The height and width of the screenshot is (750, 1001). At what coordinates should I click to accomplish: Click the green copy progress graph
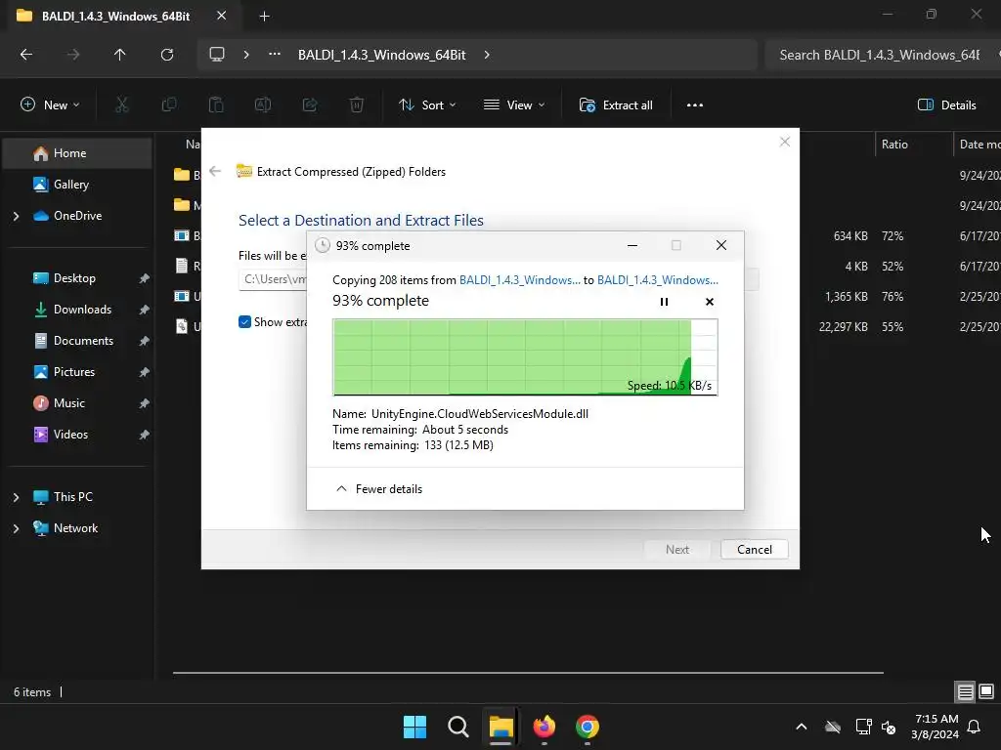(525, 357)
